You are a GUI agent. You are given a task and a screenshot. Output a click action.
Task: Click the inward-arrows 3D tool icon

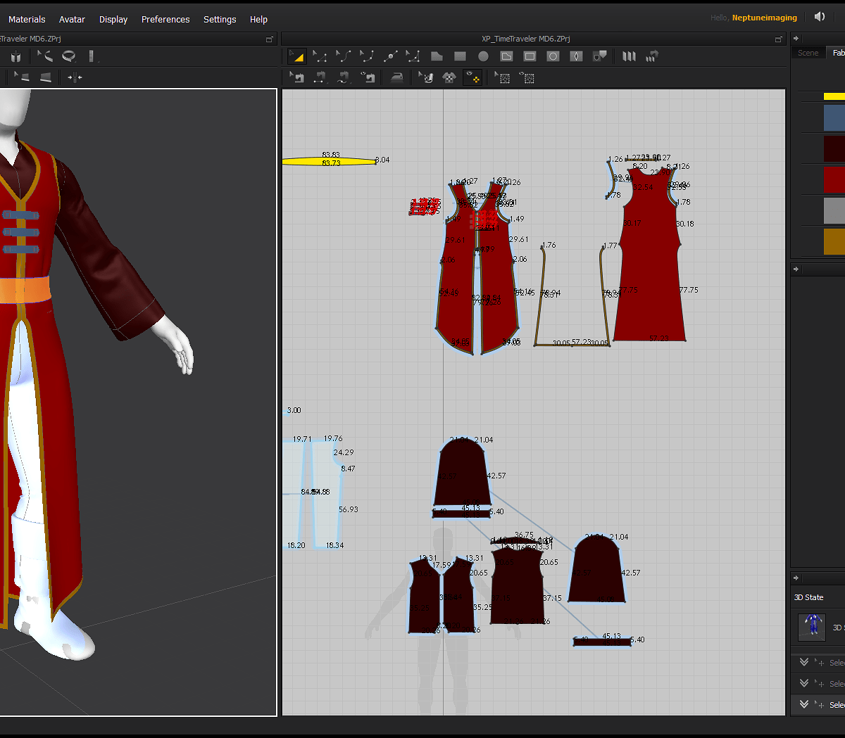click(75, 77)
